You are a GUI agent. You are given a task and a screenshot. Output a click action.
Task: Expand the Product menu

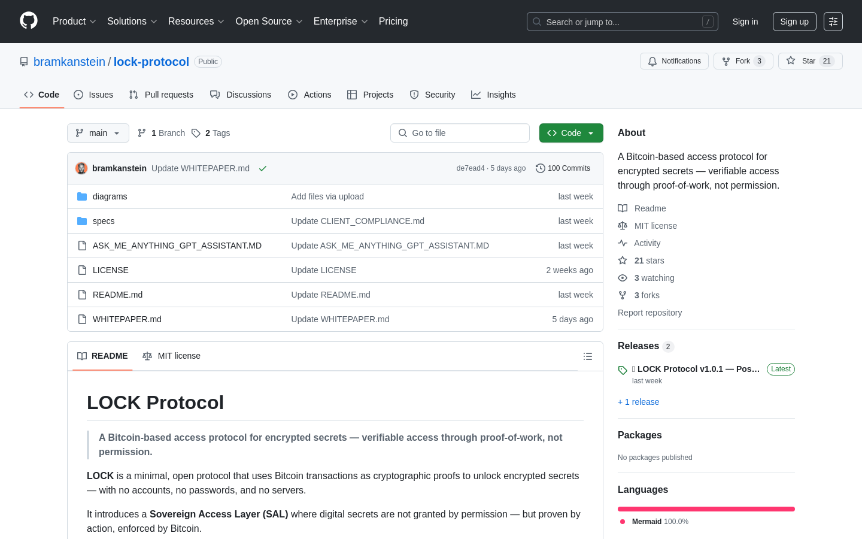pos(74,22)
